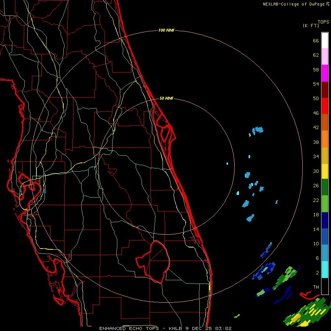The height and width of the screenshot is (331, 331).
Task: Click the 46 legend value
Action: coord(316,113)
